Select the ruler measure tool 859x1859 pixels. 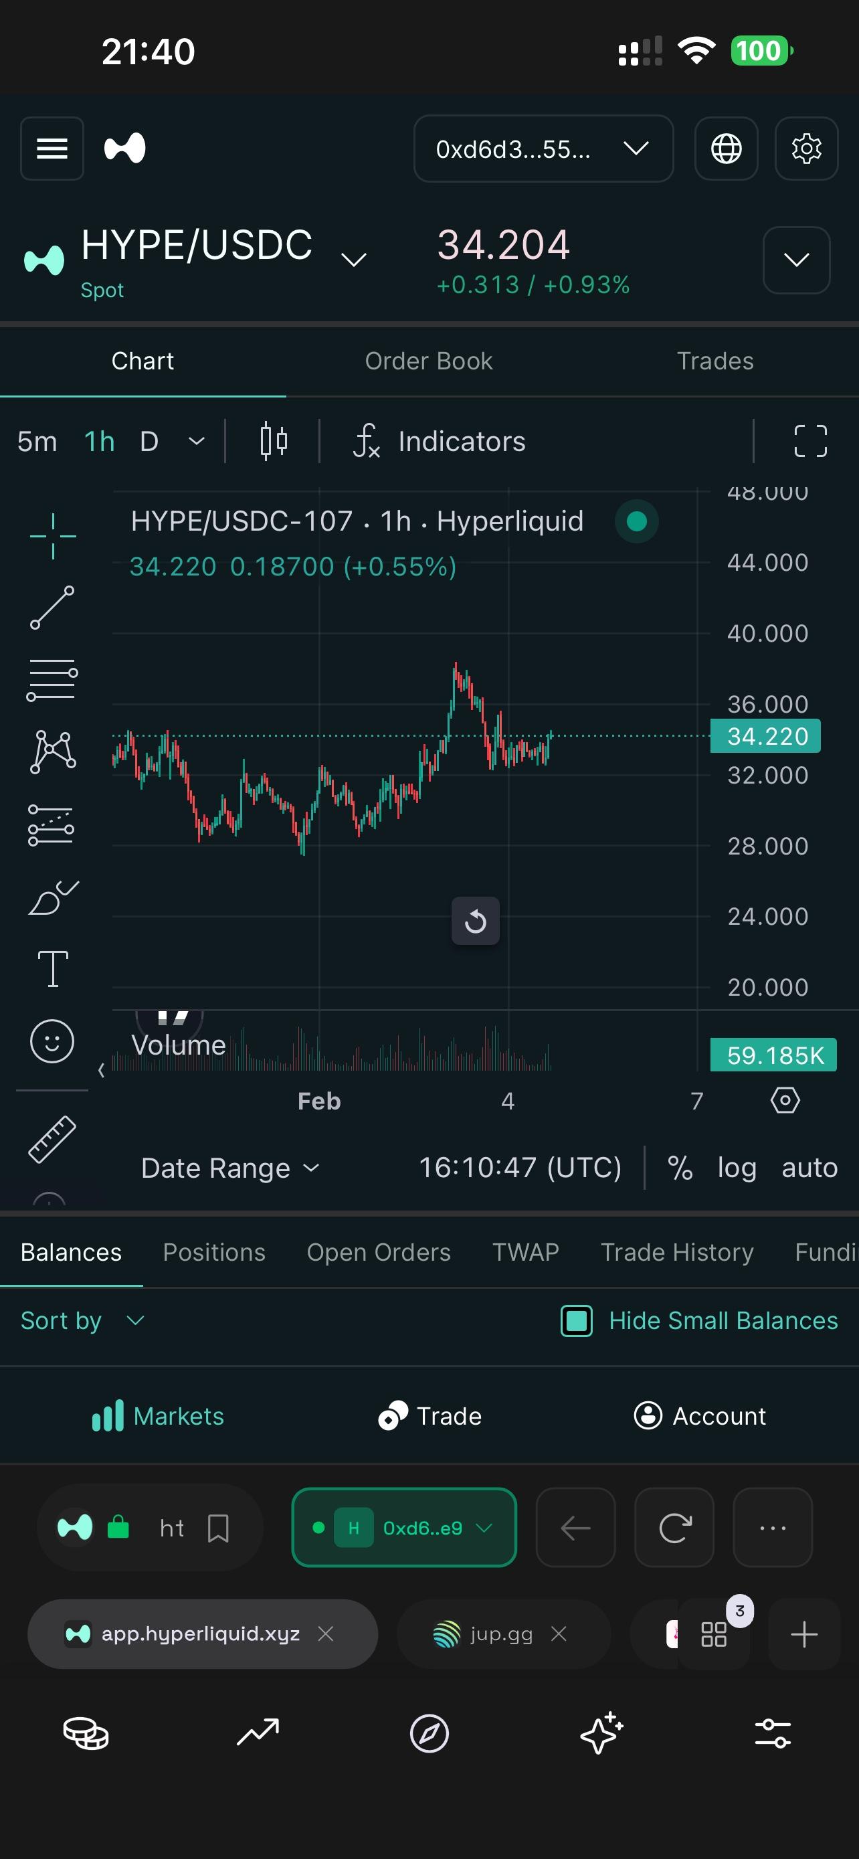coord(52,1140)
